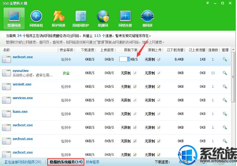Sort by the 限制下载 column header
This screenshot has width=237, height=166.
coord(131,50)
